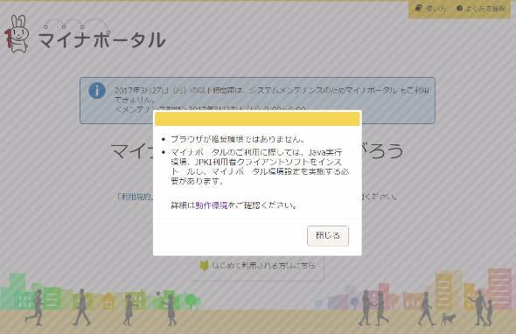Click the beginner leaf mark icon
This screenshot has height=334, width=516.
click(204, 266)
